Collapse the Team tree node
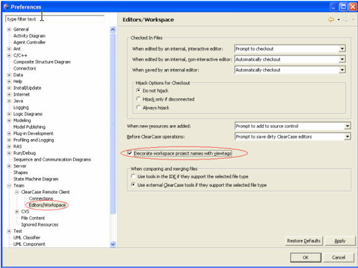The height and width of the screenshot is (268, 358). 9,185
